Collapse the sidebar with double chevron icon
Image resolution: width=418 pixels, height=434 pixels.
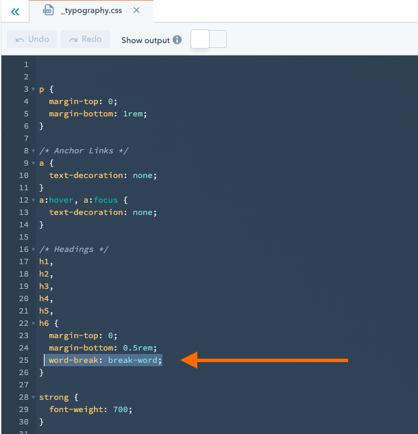click(15, 12)
